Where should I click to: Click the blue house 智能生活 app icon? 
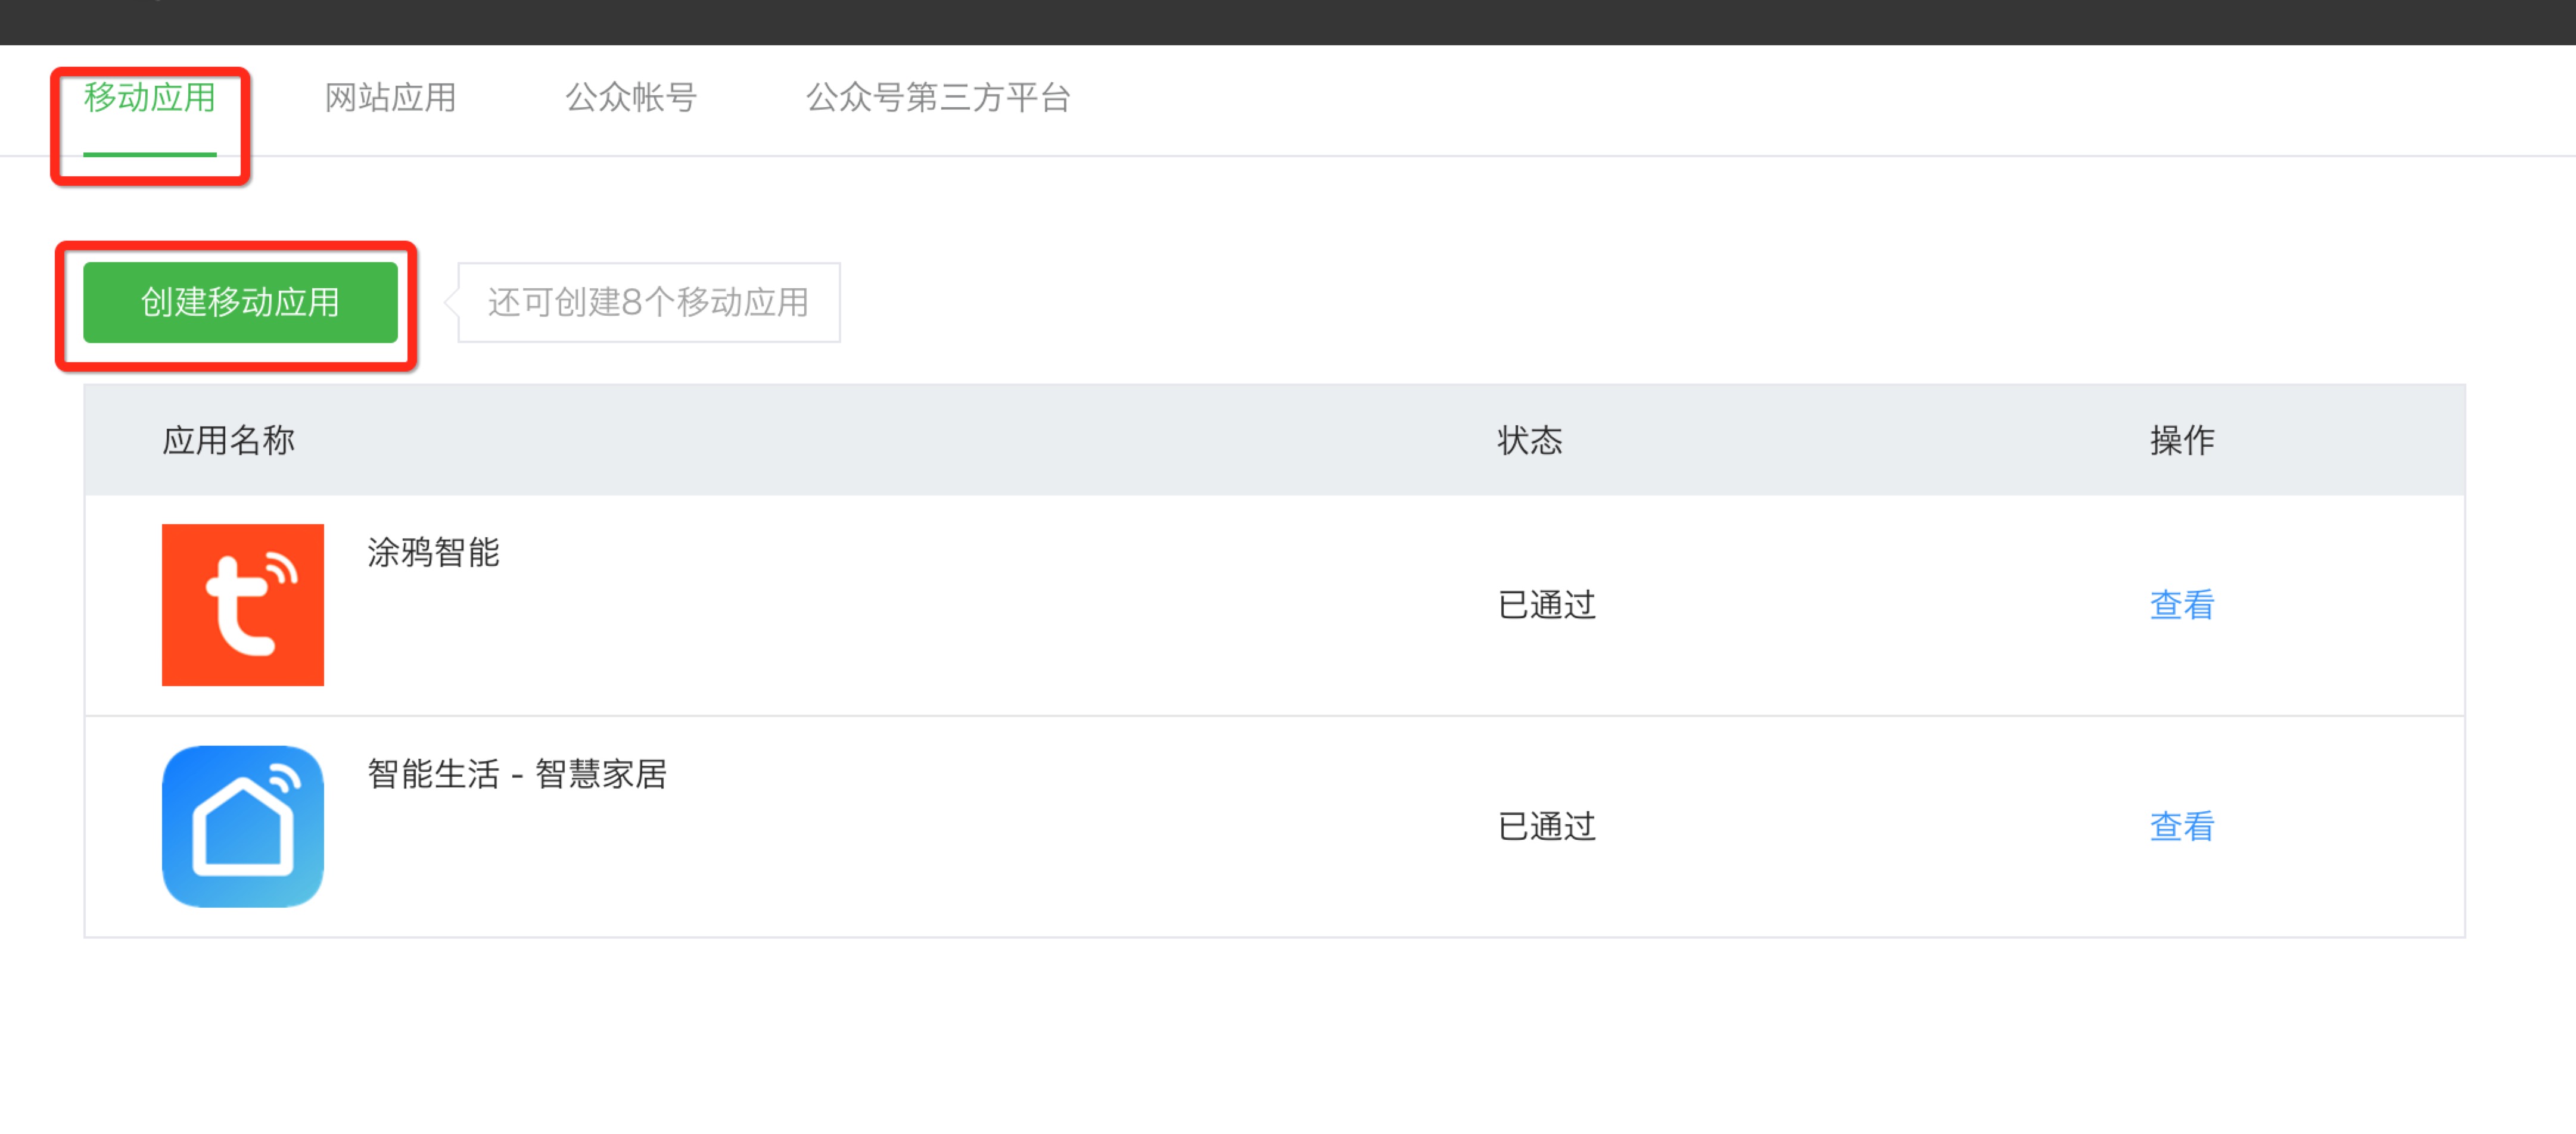click(x=242, y=826)
